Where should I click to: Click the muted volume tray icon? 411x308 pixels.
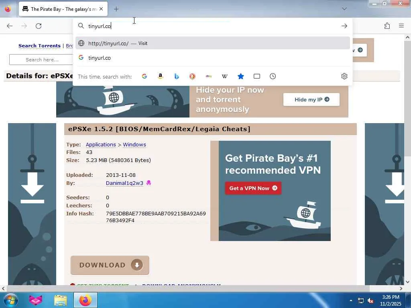coord(370,301)
